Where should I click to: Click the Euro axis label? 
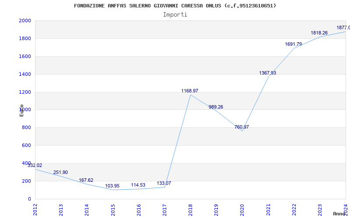21,111
